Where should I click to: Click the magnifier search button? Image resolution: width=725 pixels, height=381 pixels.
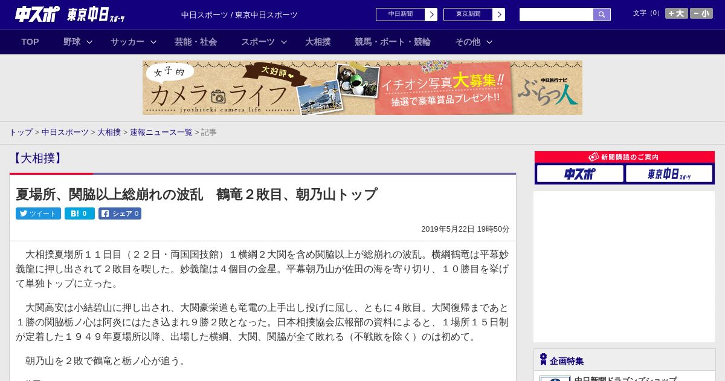602,15
